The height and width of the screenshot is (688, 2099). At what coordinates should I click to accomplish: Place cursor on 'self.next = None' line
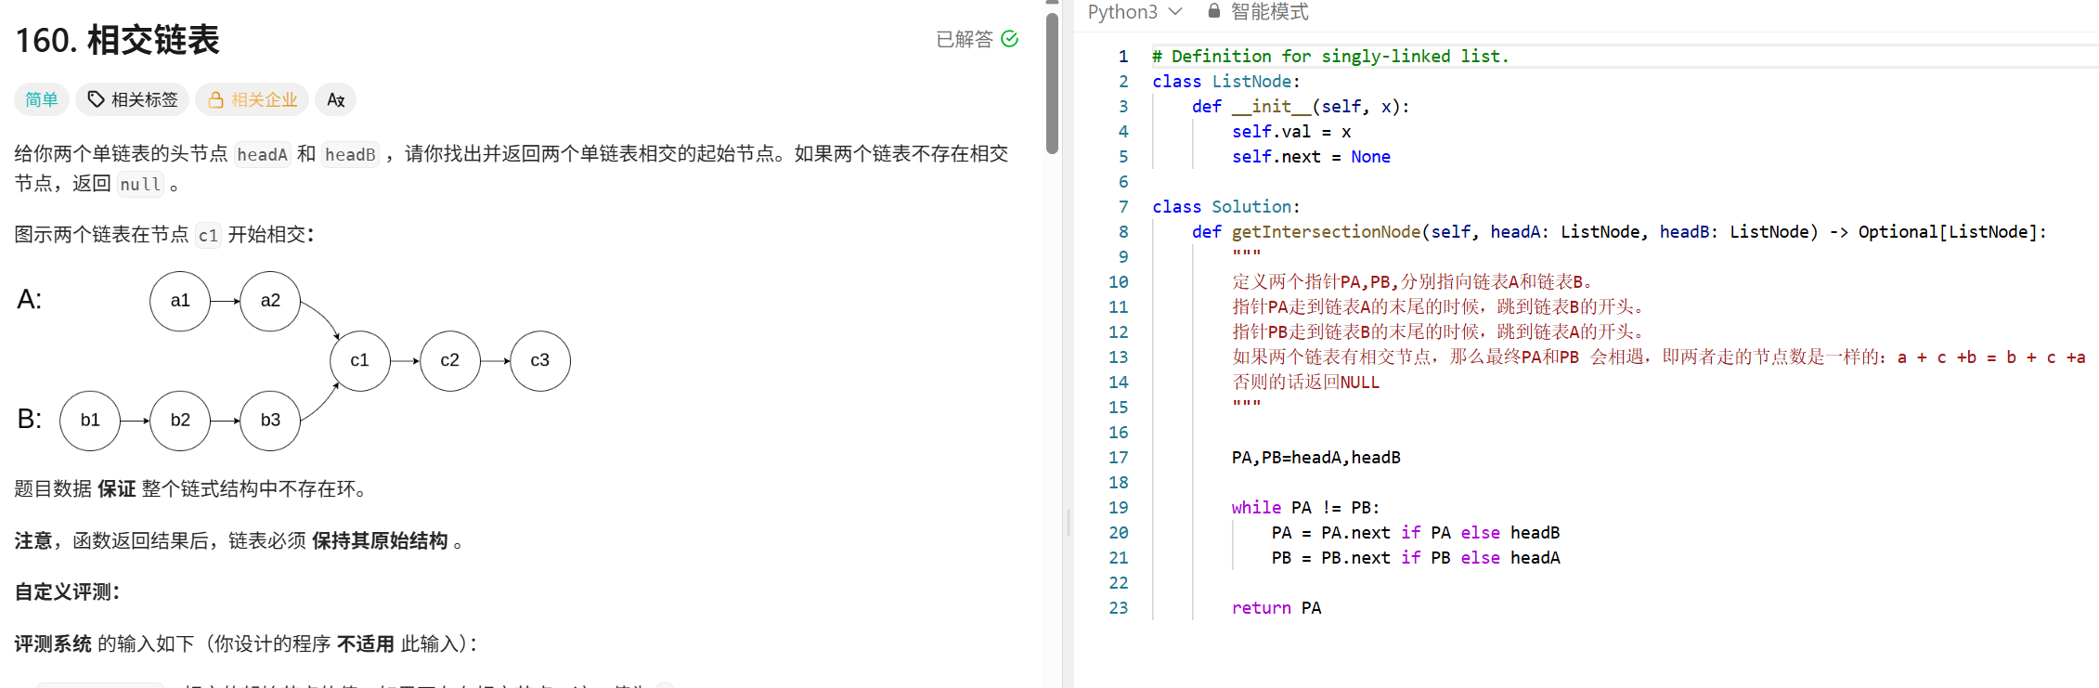click(1311, 157)
